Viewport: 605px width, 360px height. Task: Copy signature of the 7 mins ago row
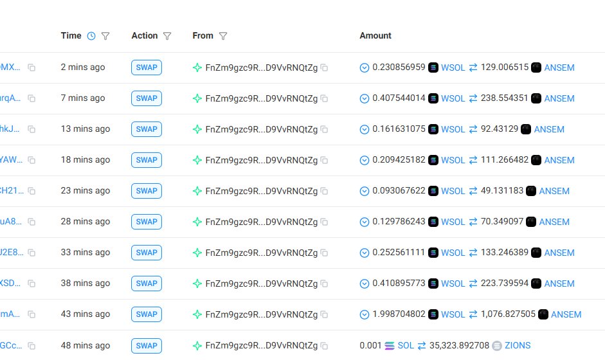[32, 98]
